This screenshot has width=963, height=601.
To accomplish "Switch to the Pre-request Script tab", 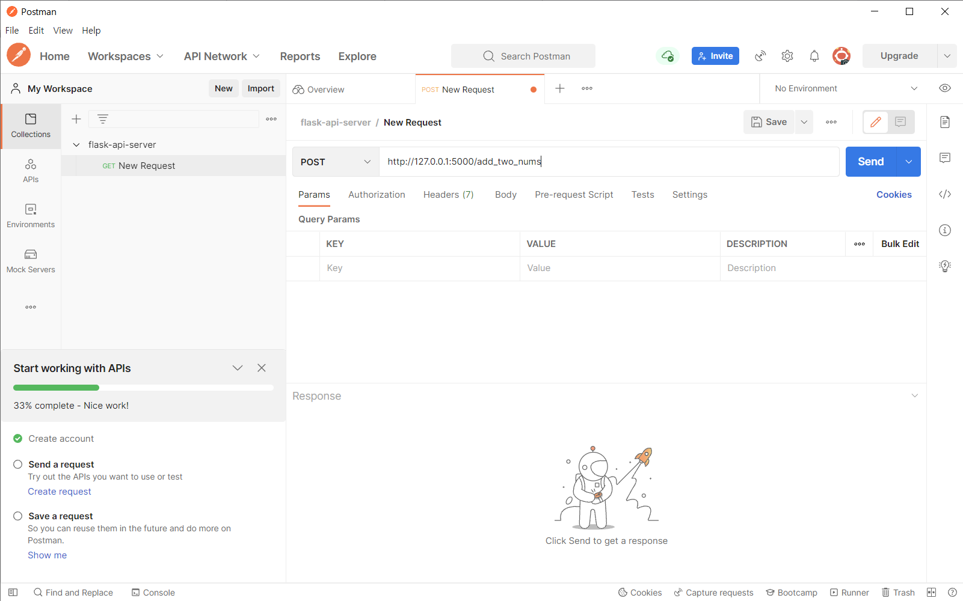I will 574,195.
